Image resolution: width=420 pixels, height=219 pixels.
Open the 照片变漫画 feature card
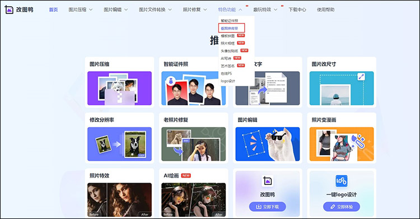tap(342, 138)
